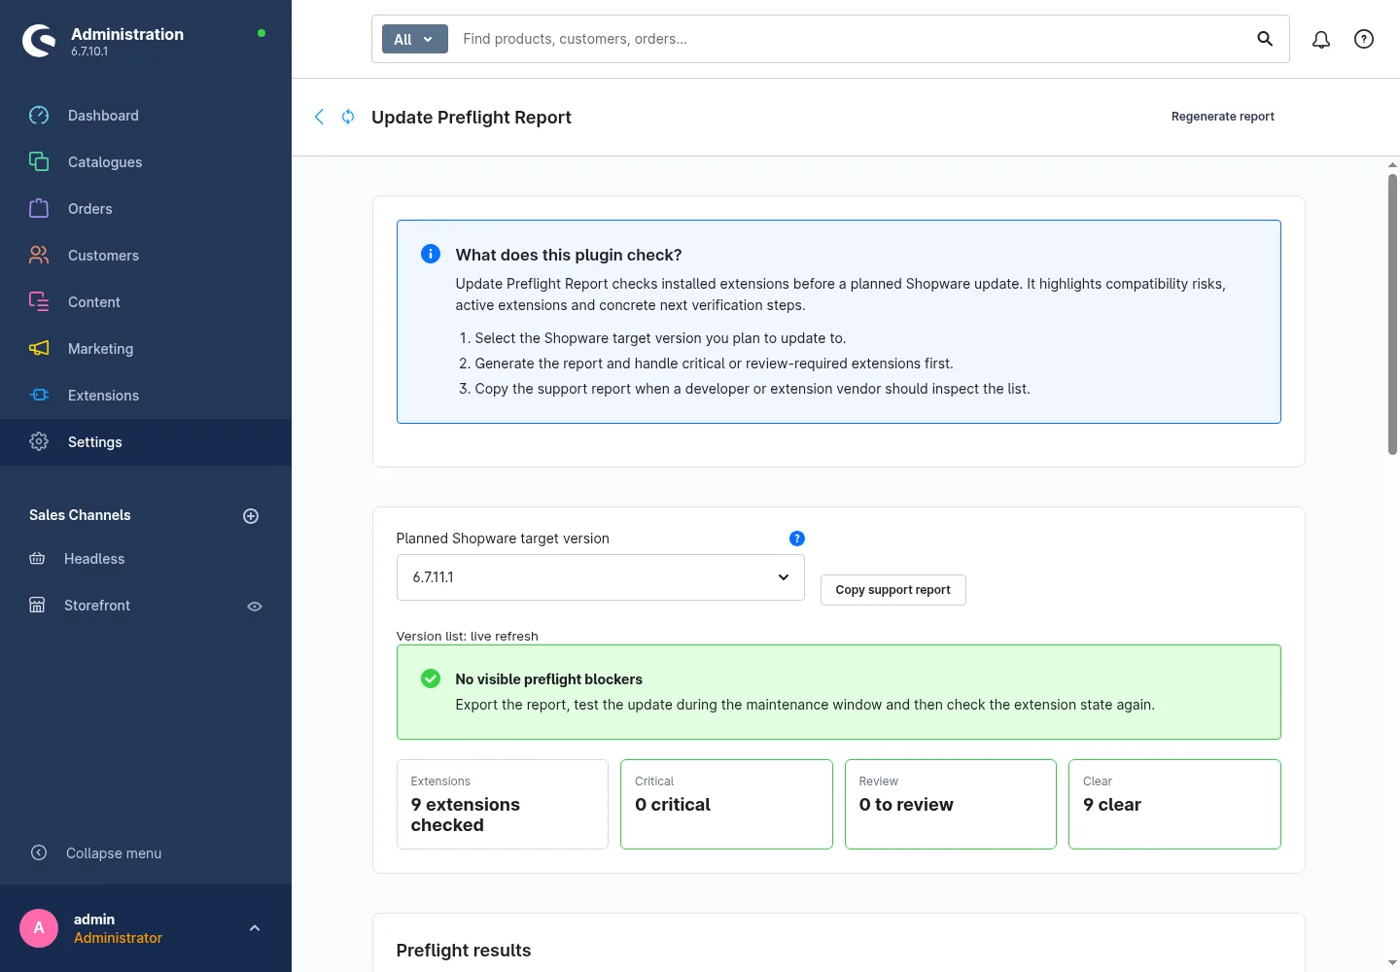Open Content menu item
This screenshot has height=972, width=1400.
tap(146, 302)
